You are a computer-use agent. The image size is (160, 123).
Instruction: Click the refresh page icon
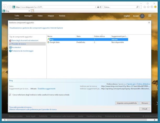click(100, 7)
